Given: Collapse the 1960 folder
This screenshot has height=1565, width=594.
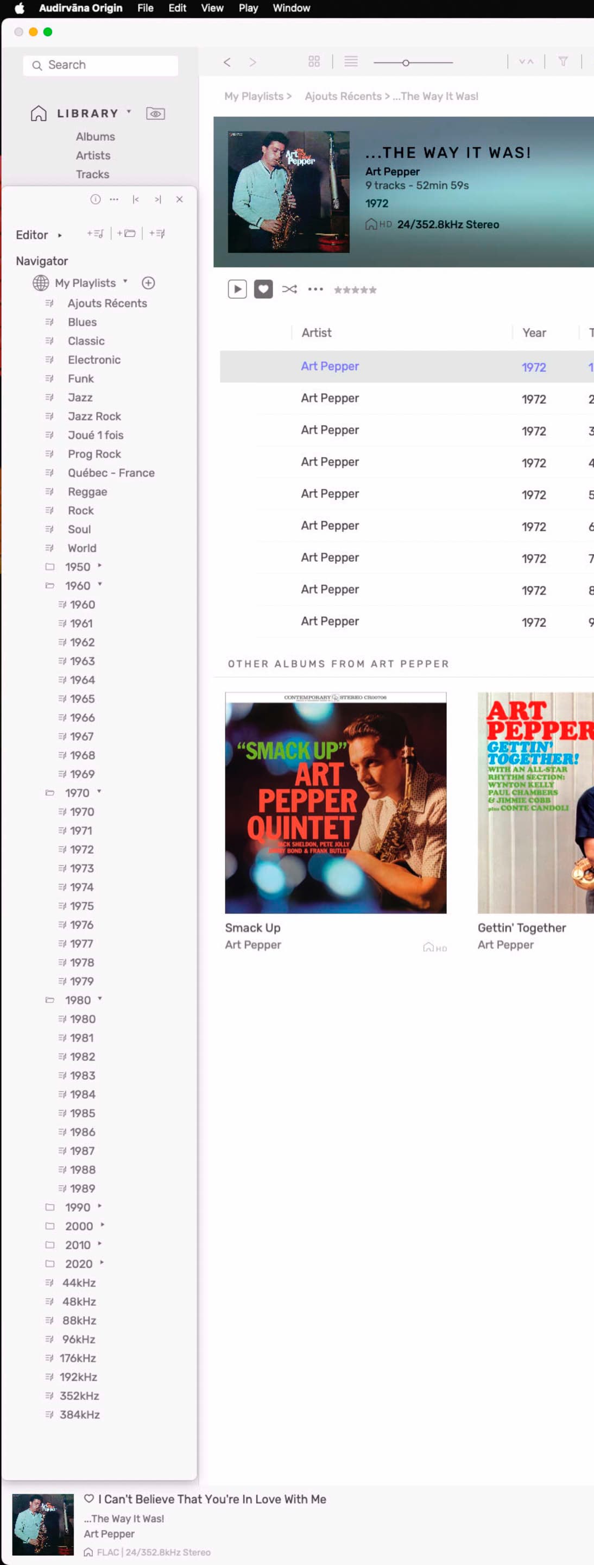Looking at the screenshot, I should pyautogui.click(x=99, y=585).
